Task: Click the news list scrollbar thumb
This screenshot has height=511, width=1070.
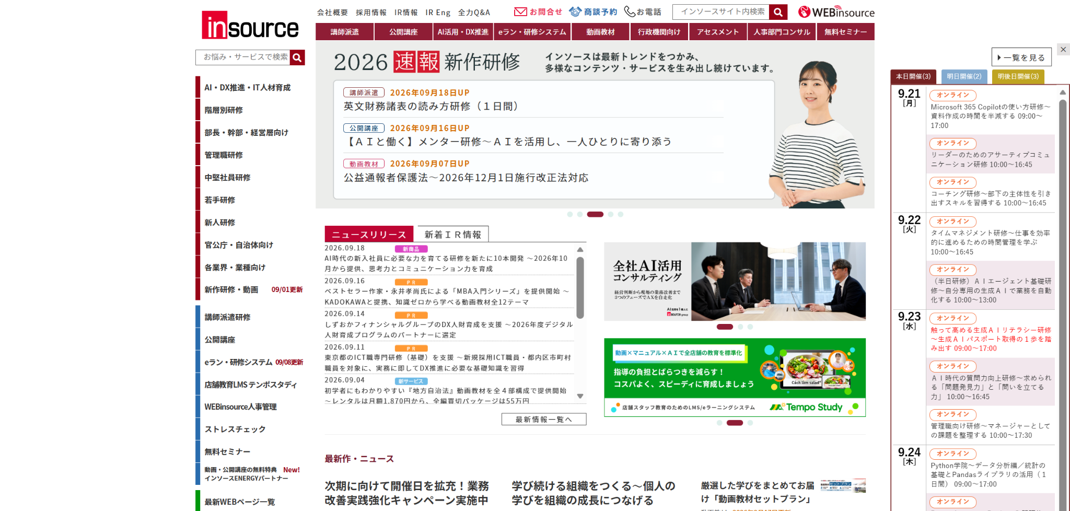Action: point(580,287)
